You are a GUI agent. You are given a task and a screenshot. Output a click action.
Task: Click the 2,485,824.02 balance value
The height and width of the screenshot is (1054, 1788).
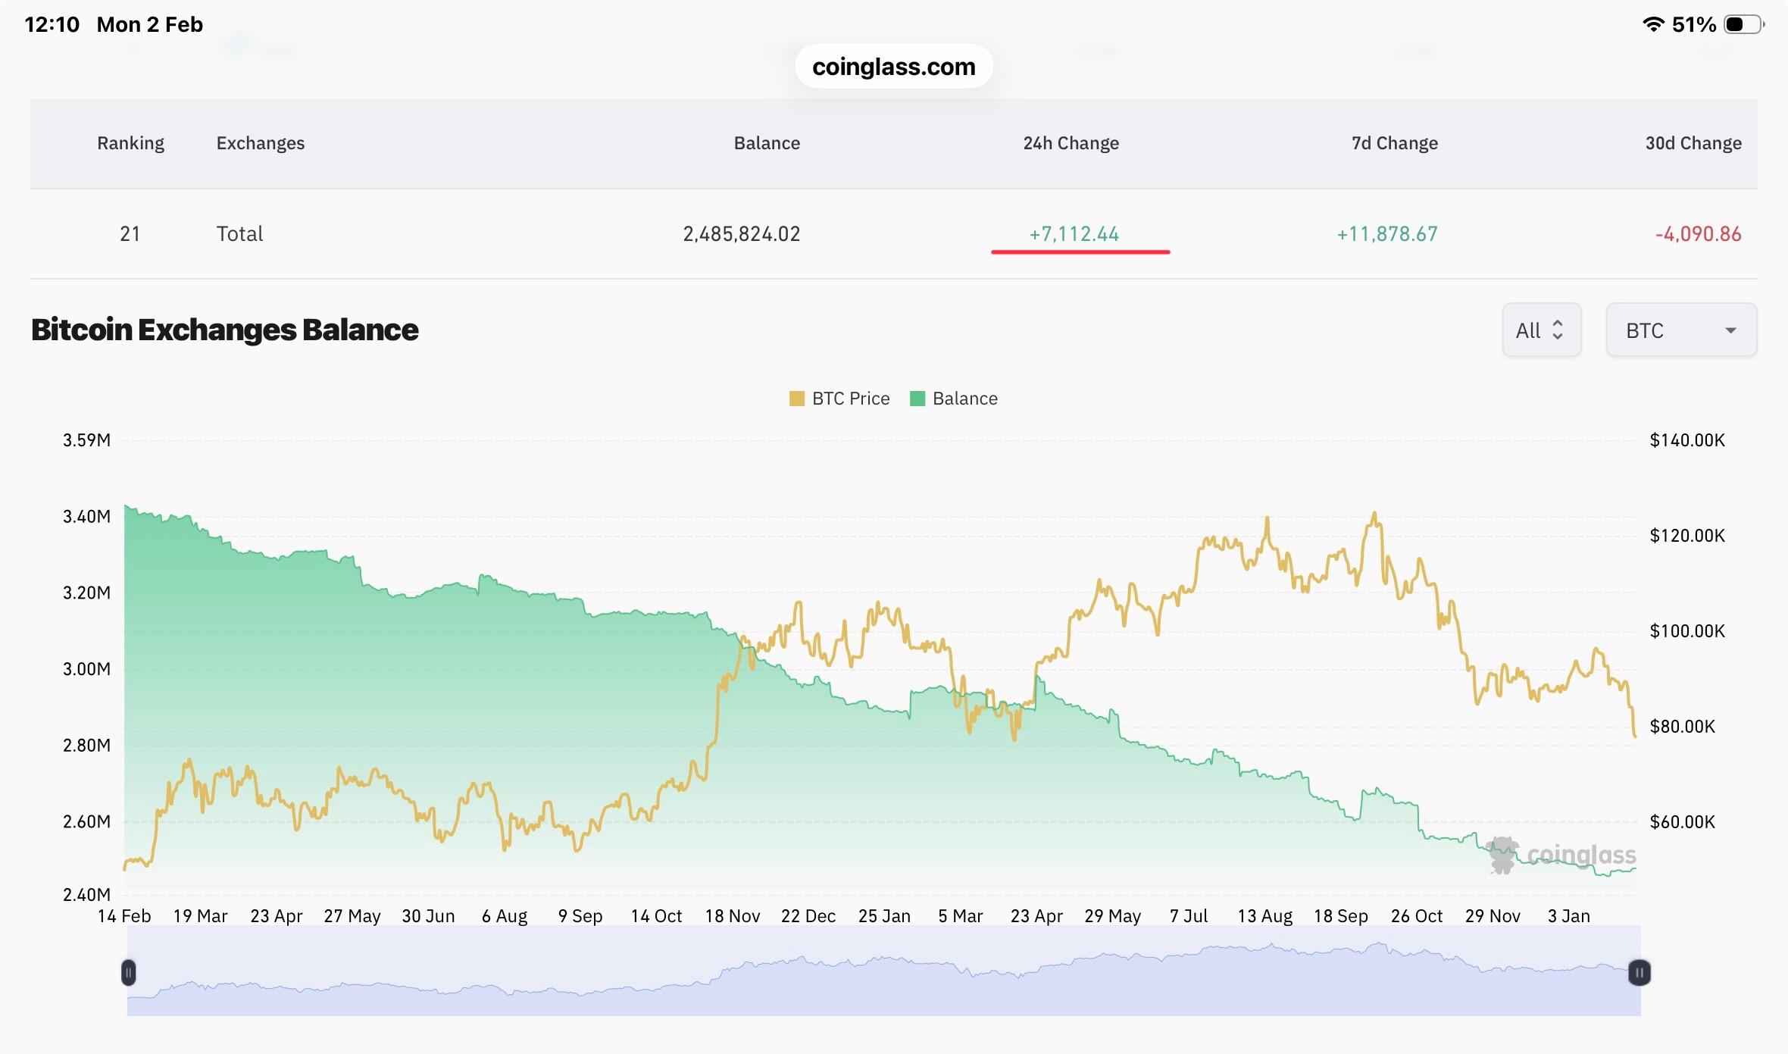[742, 233]
